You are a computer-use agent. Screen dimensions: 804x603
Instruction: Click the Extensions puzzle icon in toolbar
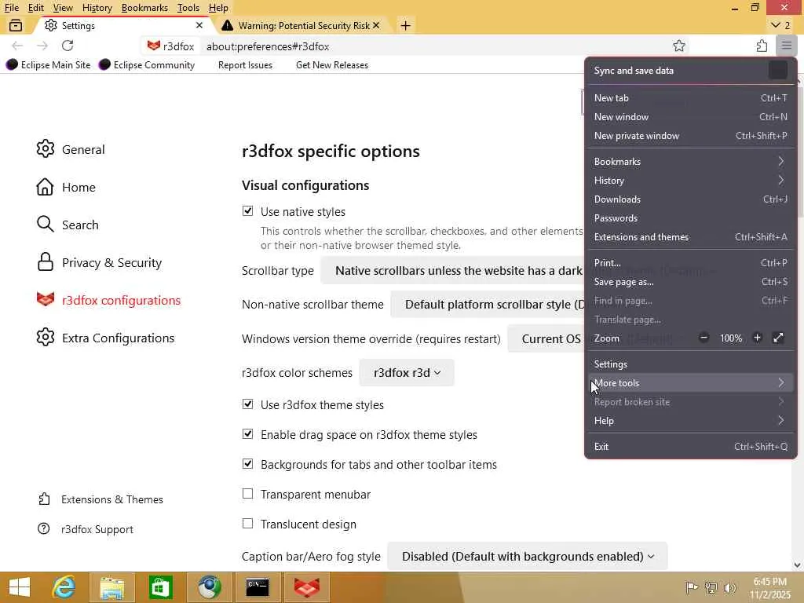tap(762, 46)
